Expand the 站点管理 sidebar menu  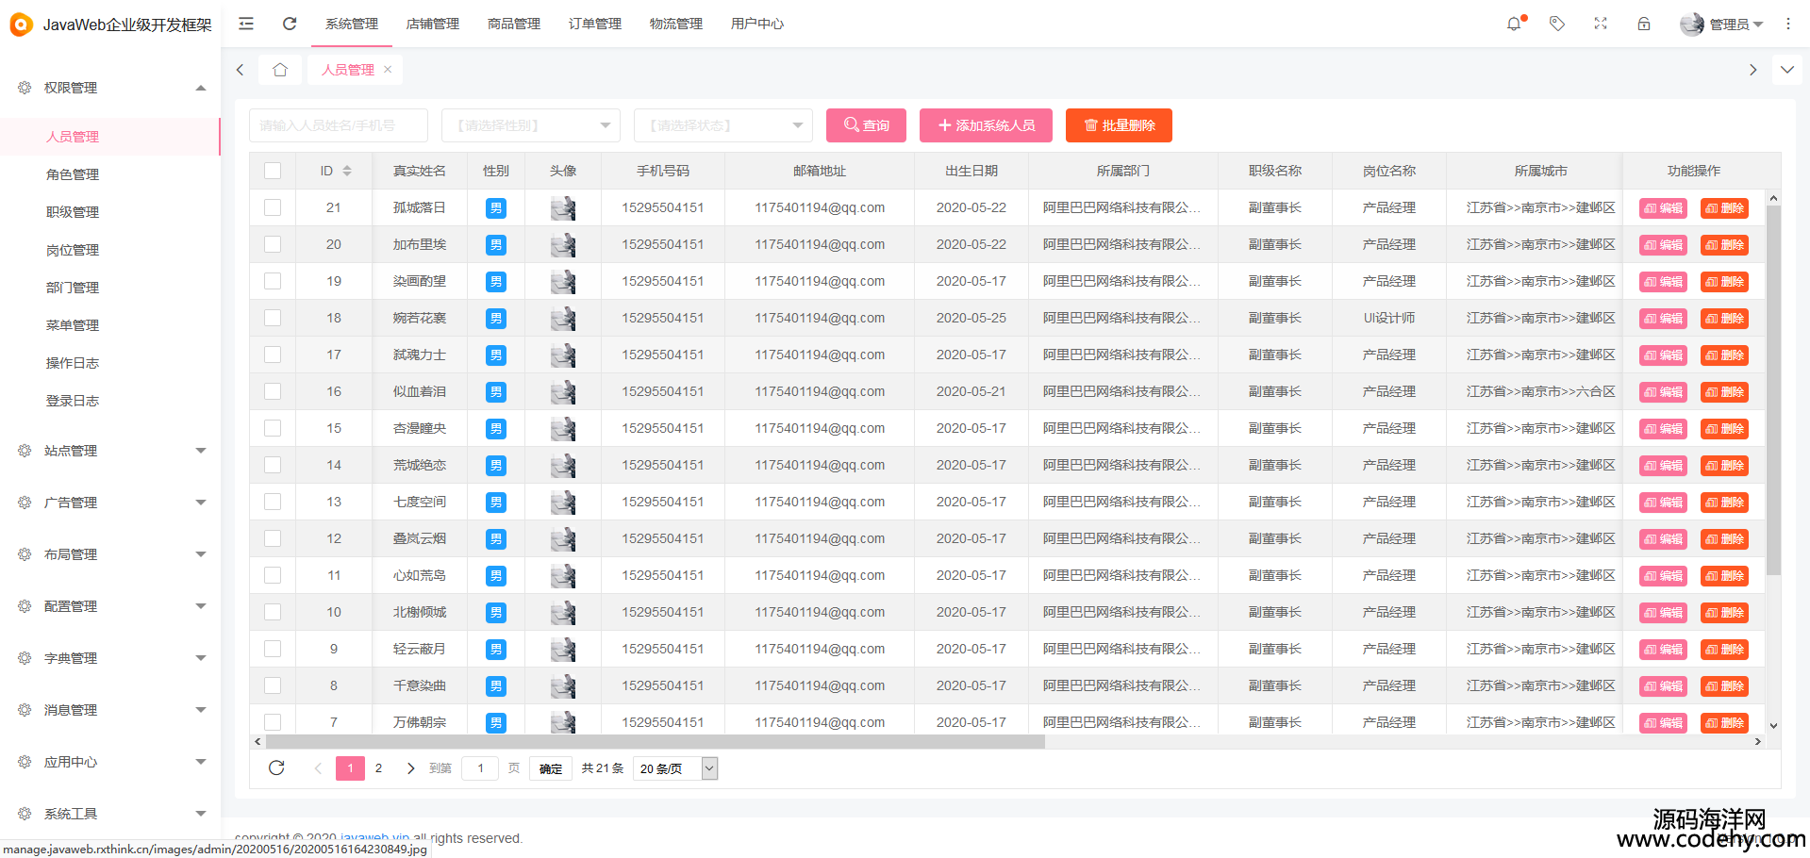tap(111, 451)
